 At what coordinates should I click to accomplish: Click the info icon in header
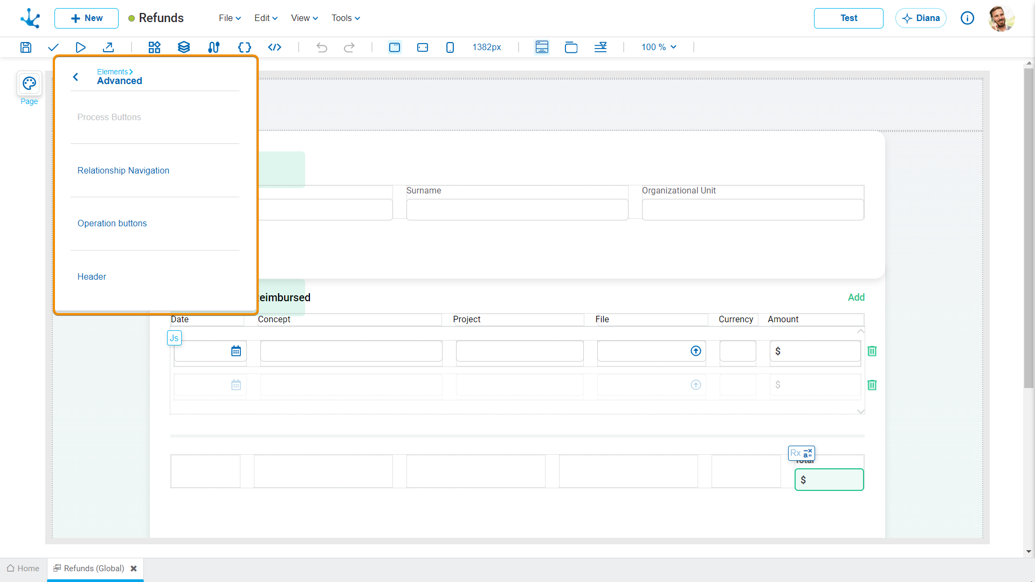click(968, 18)
